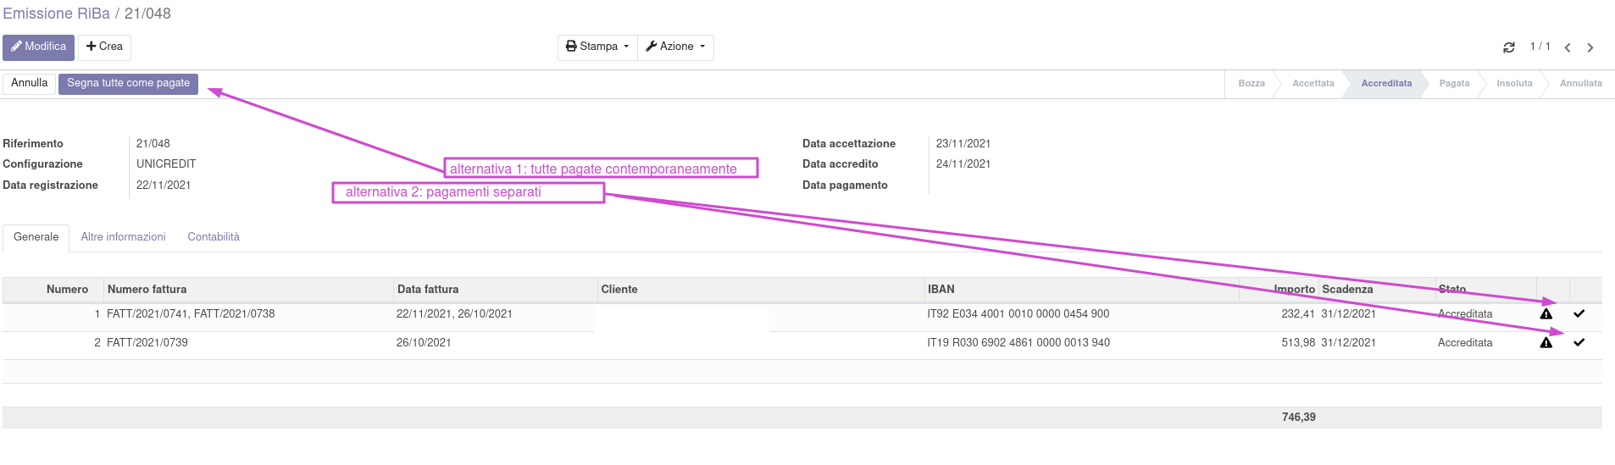Click warning icon on TRIARICO ROBERTA row
1615x465 pixels.
1546,314
